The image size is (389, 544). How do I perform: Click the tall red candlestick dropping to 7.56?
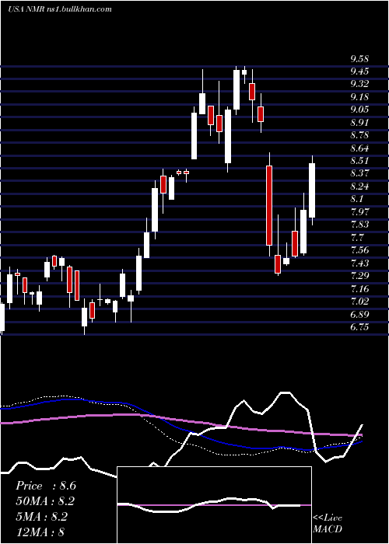[269, 205]
